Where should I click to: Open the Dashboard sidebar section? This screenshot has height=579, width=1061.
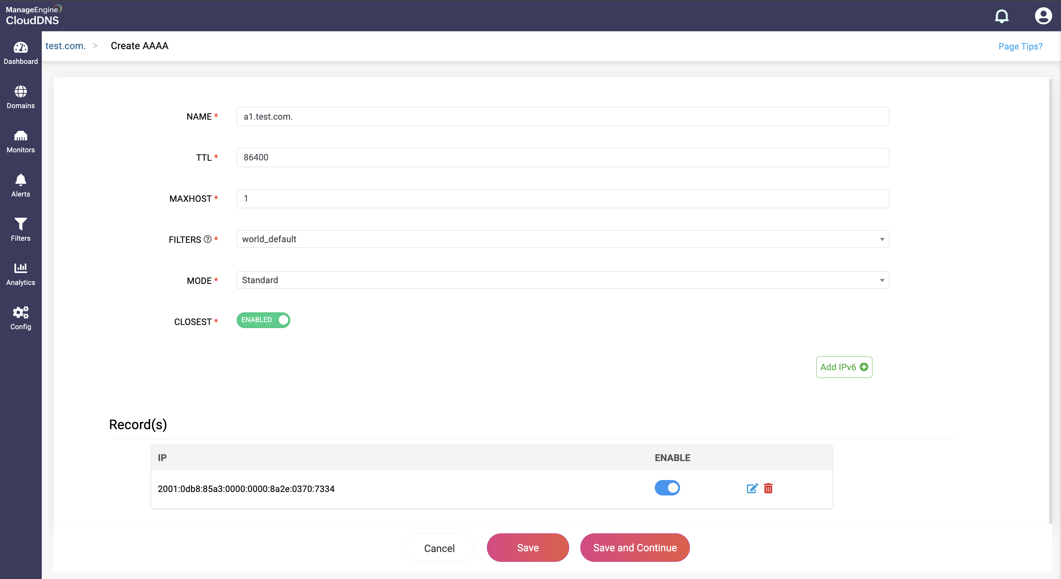click(x=21, y=53)
